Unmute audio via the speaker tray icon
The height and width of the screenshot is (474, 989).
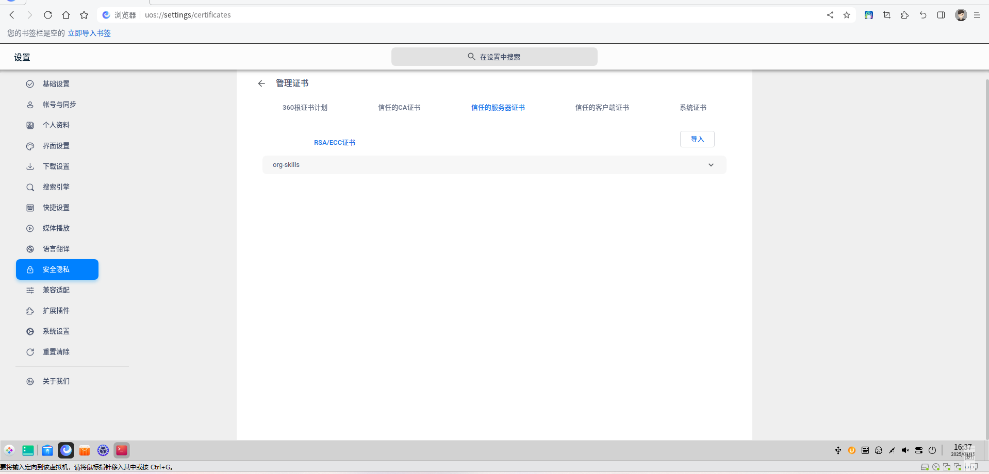(905, 450)
